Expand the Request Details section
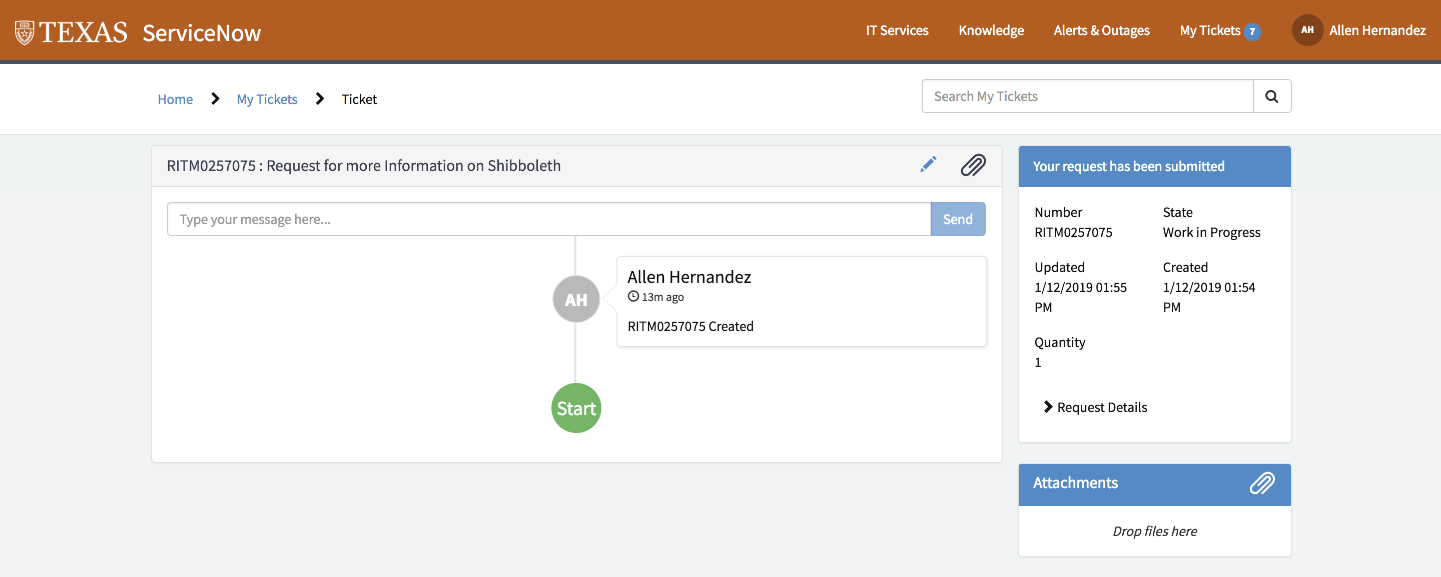The image size is (1441, 577). pos(1095,407)
